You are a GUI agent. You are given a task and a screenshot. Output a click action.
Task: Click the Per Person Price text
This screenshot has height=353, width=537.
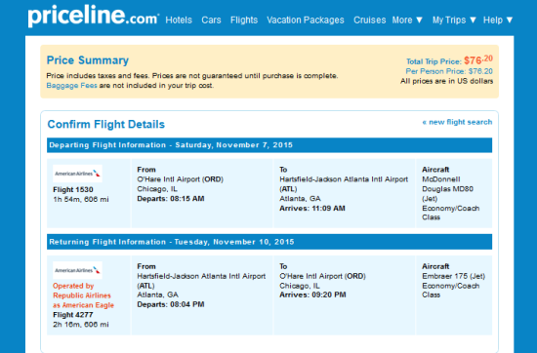click(x=449, y=71)
